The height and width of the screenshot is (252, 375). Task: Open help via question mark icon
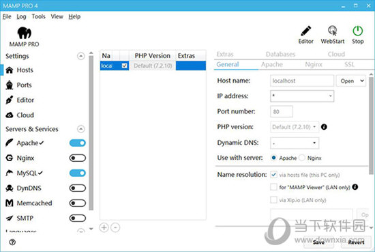tap(12, 242)
